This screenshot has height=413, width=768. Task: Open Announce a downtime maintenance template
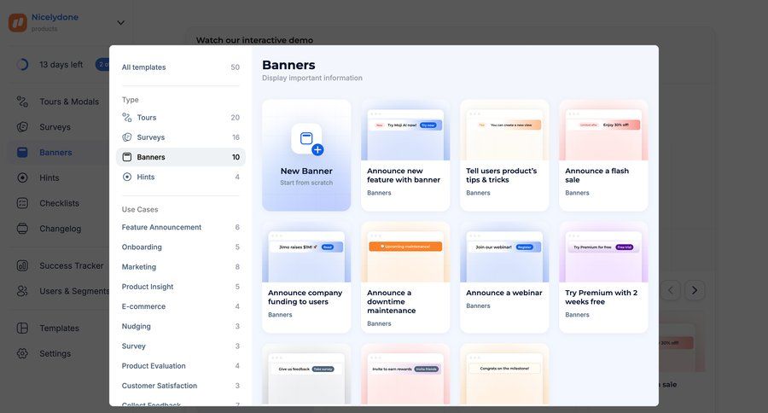click(x=405, y=277)
